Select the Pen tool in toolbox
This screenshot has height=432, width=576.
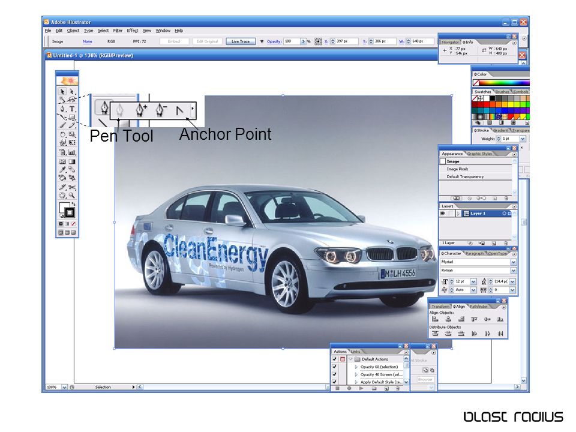[x=62, y=109]
